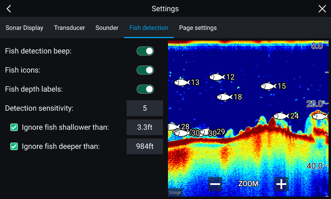This screenshot has height=199, width=331.
Task: Switch to the Sonar Display tab
Action: (24, 28)
